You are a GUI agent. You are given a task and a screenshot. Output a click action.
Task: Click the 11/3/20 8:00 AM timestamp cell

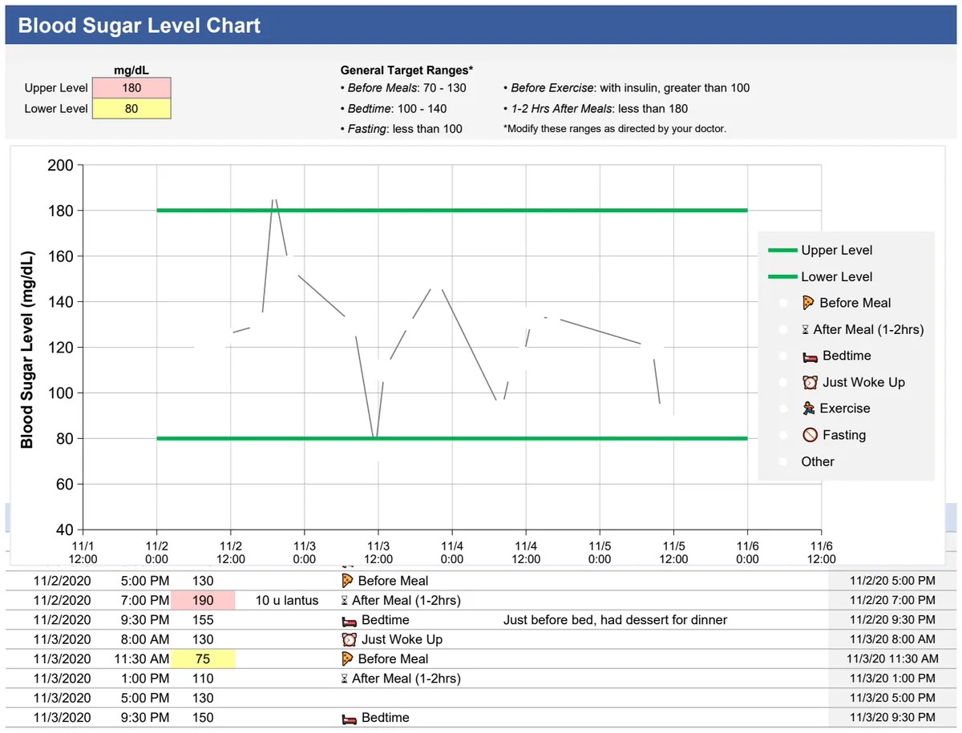[892, 639]
